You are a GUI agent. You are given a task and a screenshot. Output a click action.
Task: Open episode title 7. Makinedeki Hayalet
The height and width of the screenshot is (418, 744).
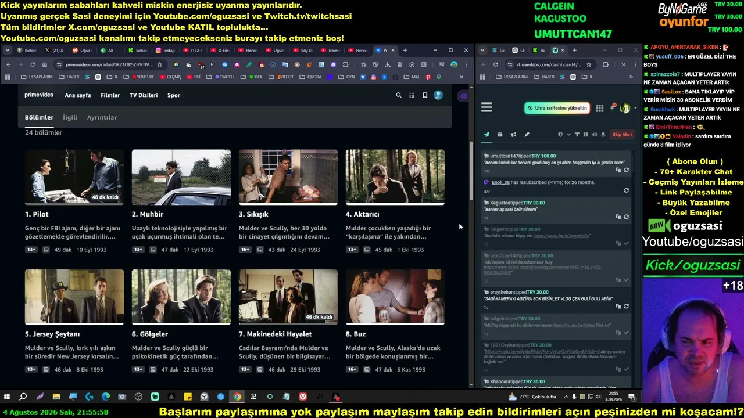click(x=275, y=334)
